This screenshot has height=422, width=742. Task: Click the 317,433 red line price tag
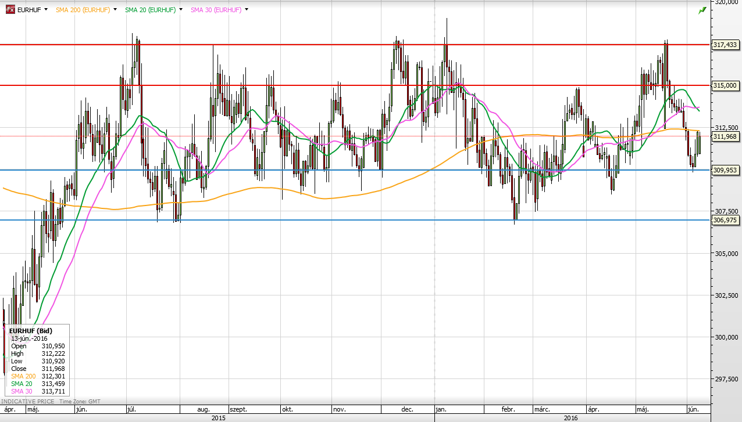point(725,45)
